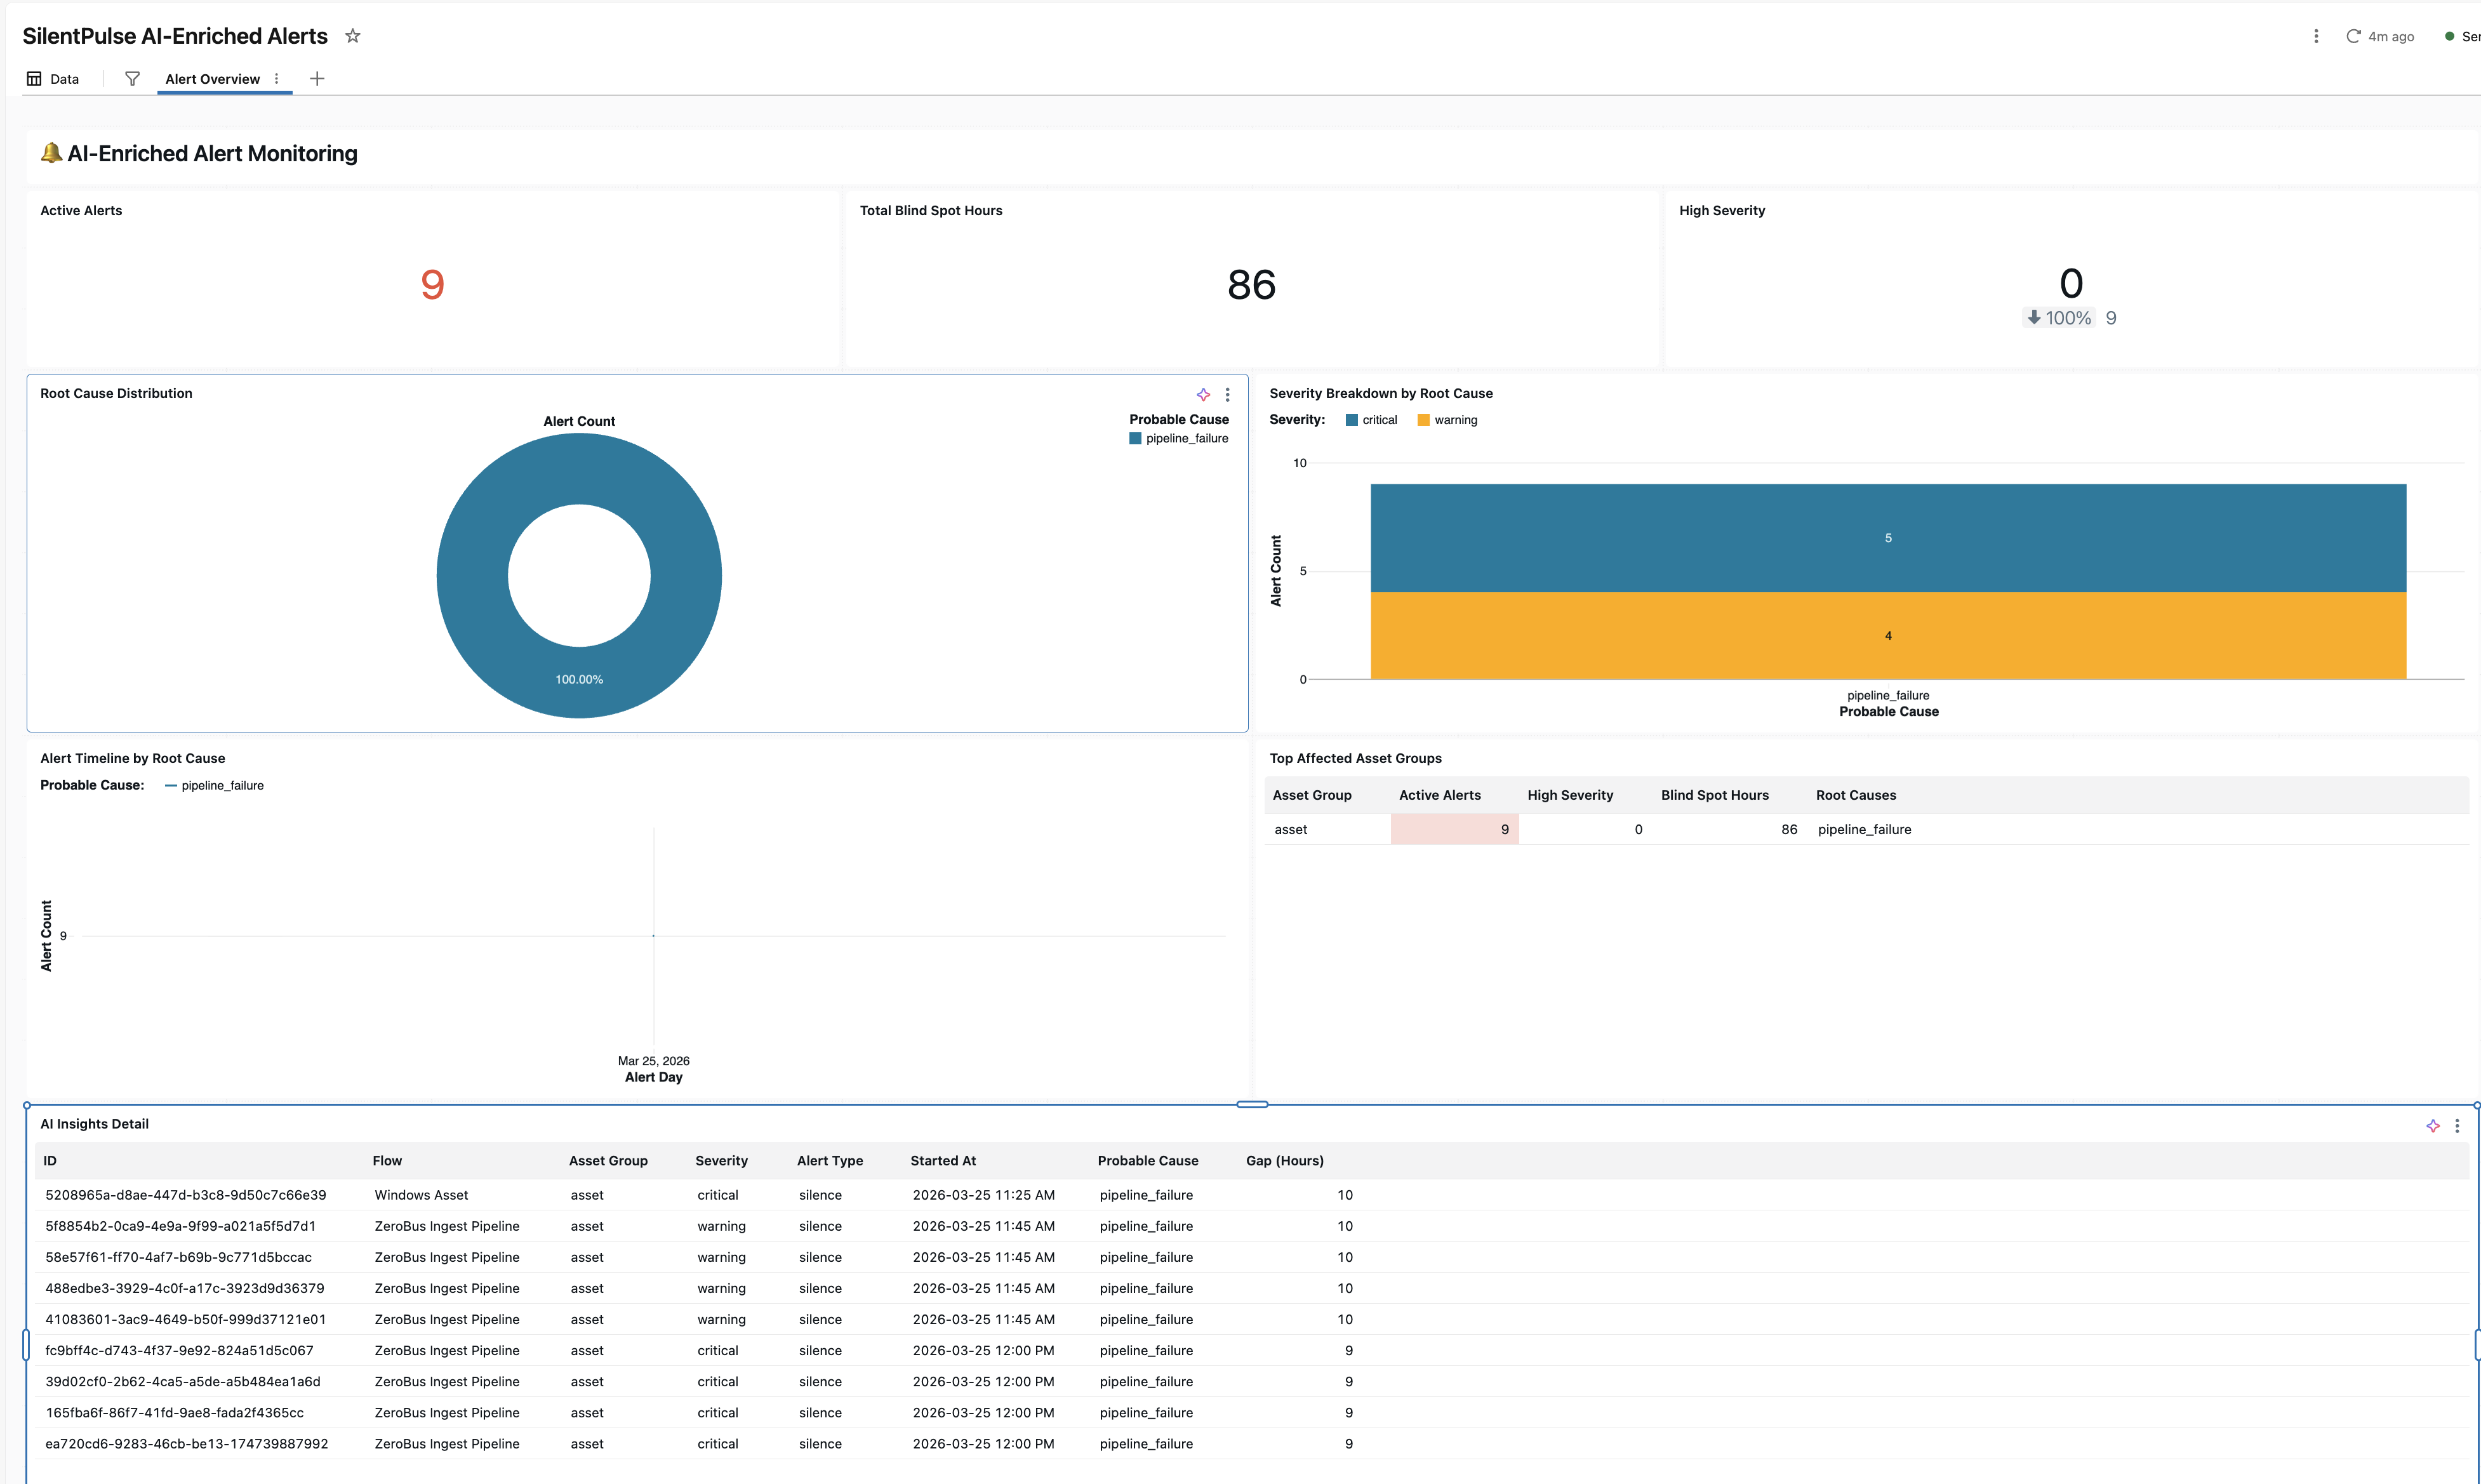This screenshot has height=1484, width=2481.
Task: Select ID fc9bff4c-d743-4f37-9e92-824a51d5c067
Action: tap(179, 1350)
